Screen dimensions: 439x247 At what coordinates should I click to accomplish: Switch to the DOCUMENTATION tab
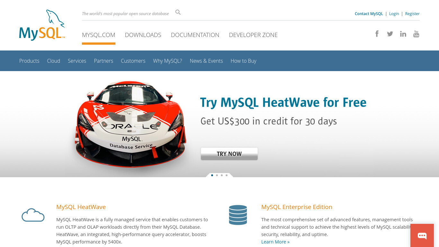(195, 35)
